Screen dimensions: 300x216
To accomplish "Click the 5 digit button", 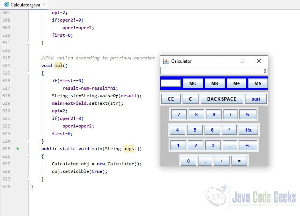I will pyautogui.click(x=195, y=130).
